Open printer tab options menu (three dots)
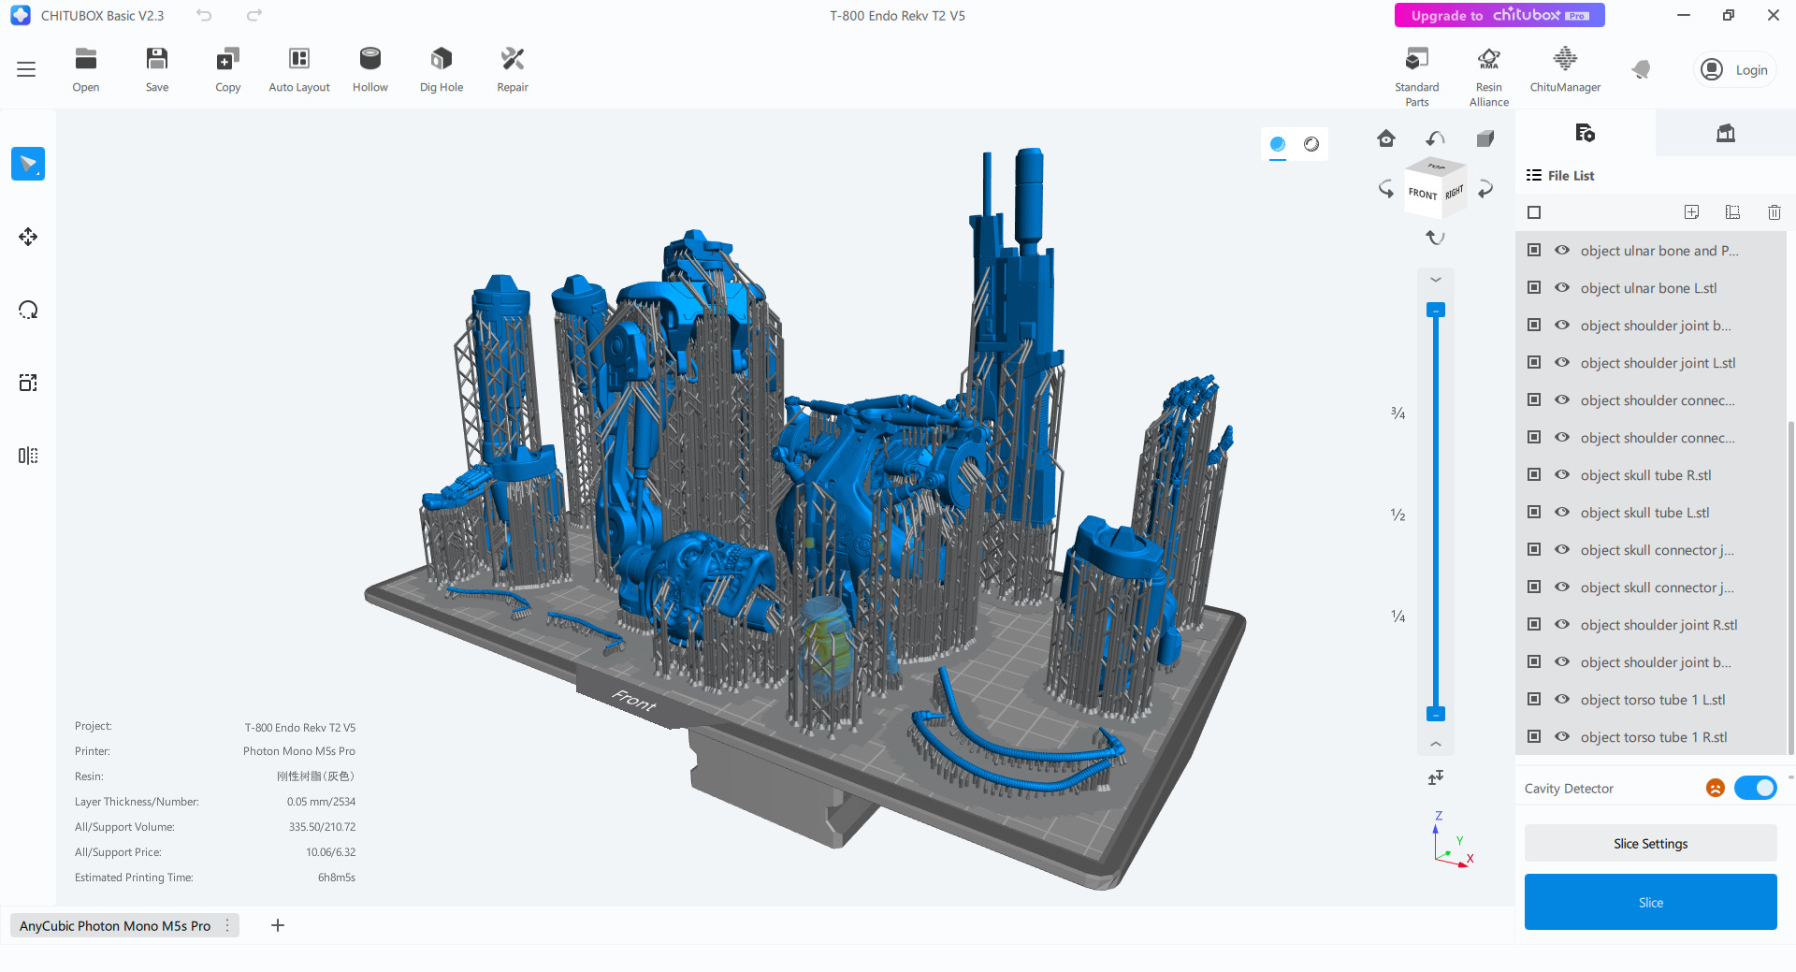This screenshot has height=972, width=1796. (x=227, y=925)
